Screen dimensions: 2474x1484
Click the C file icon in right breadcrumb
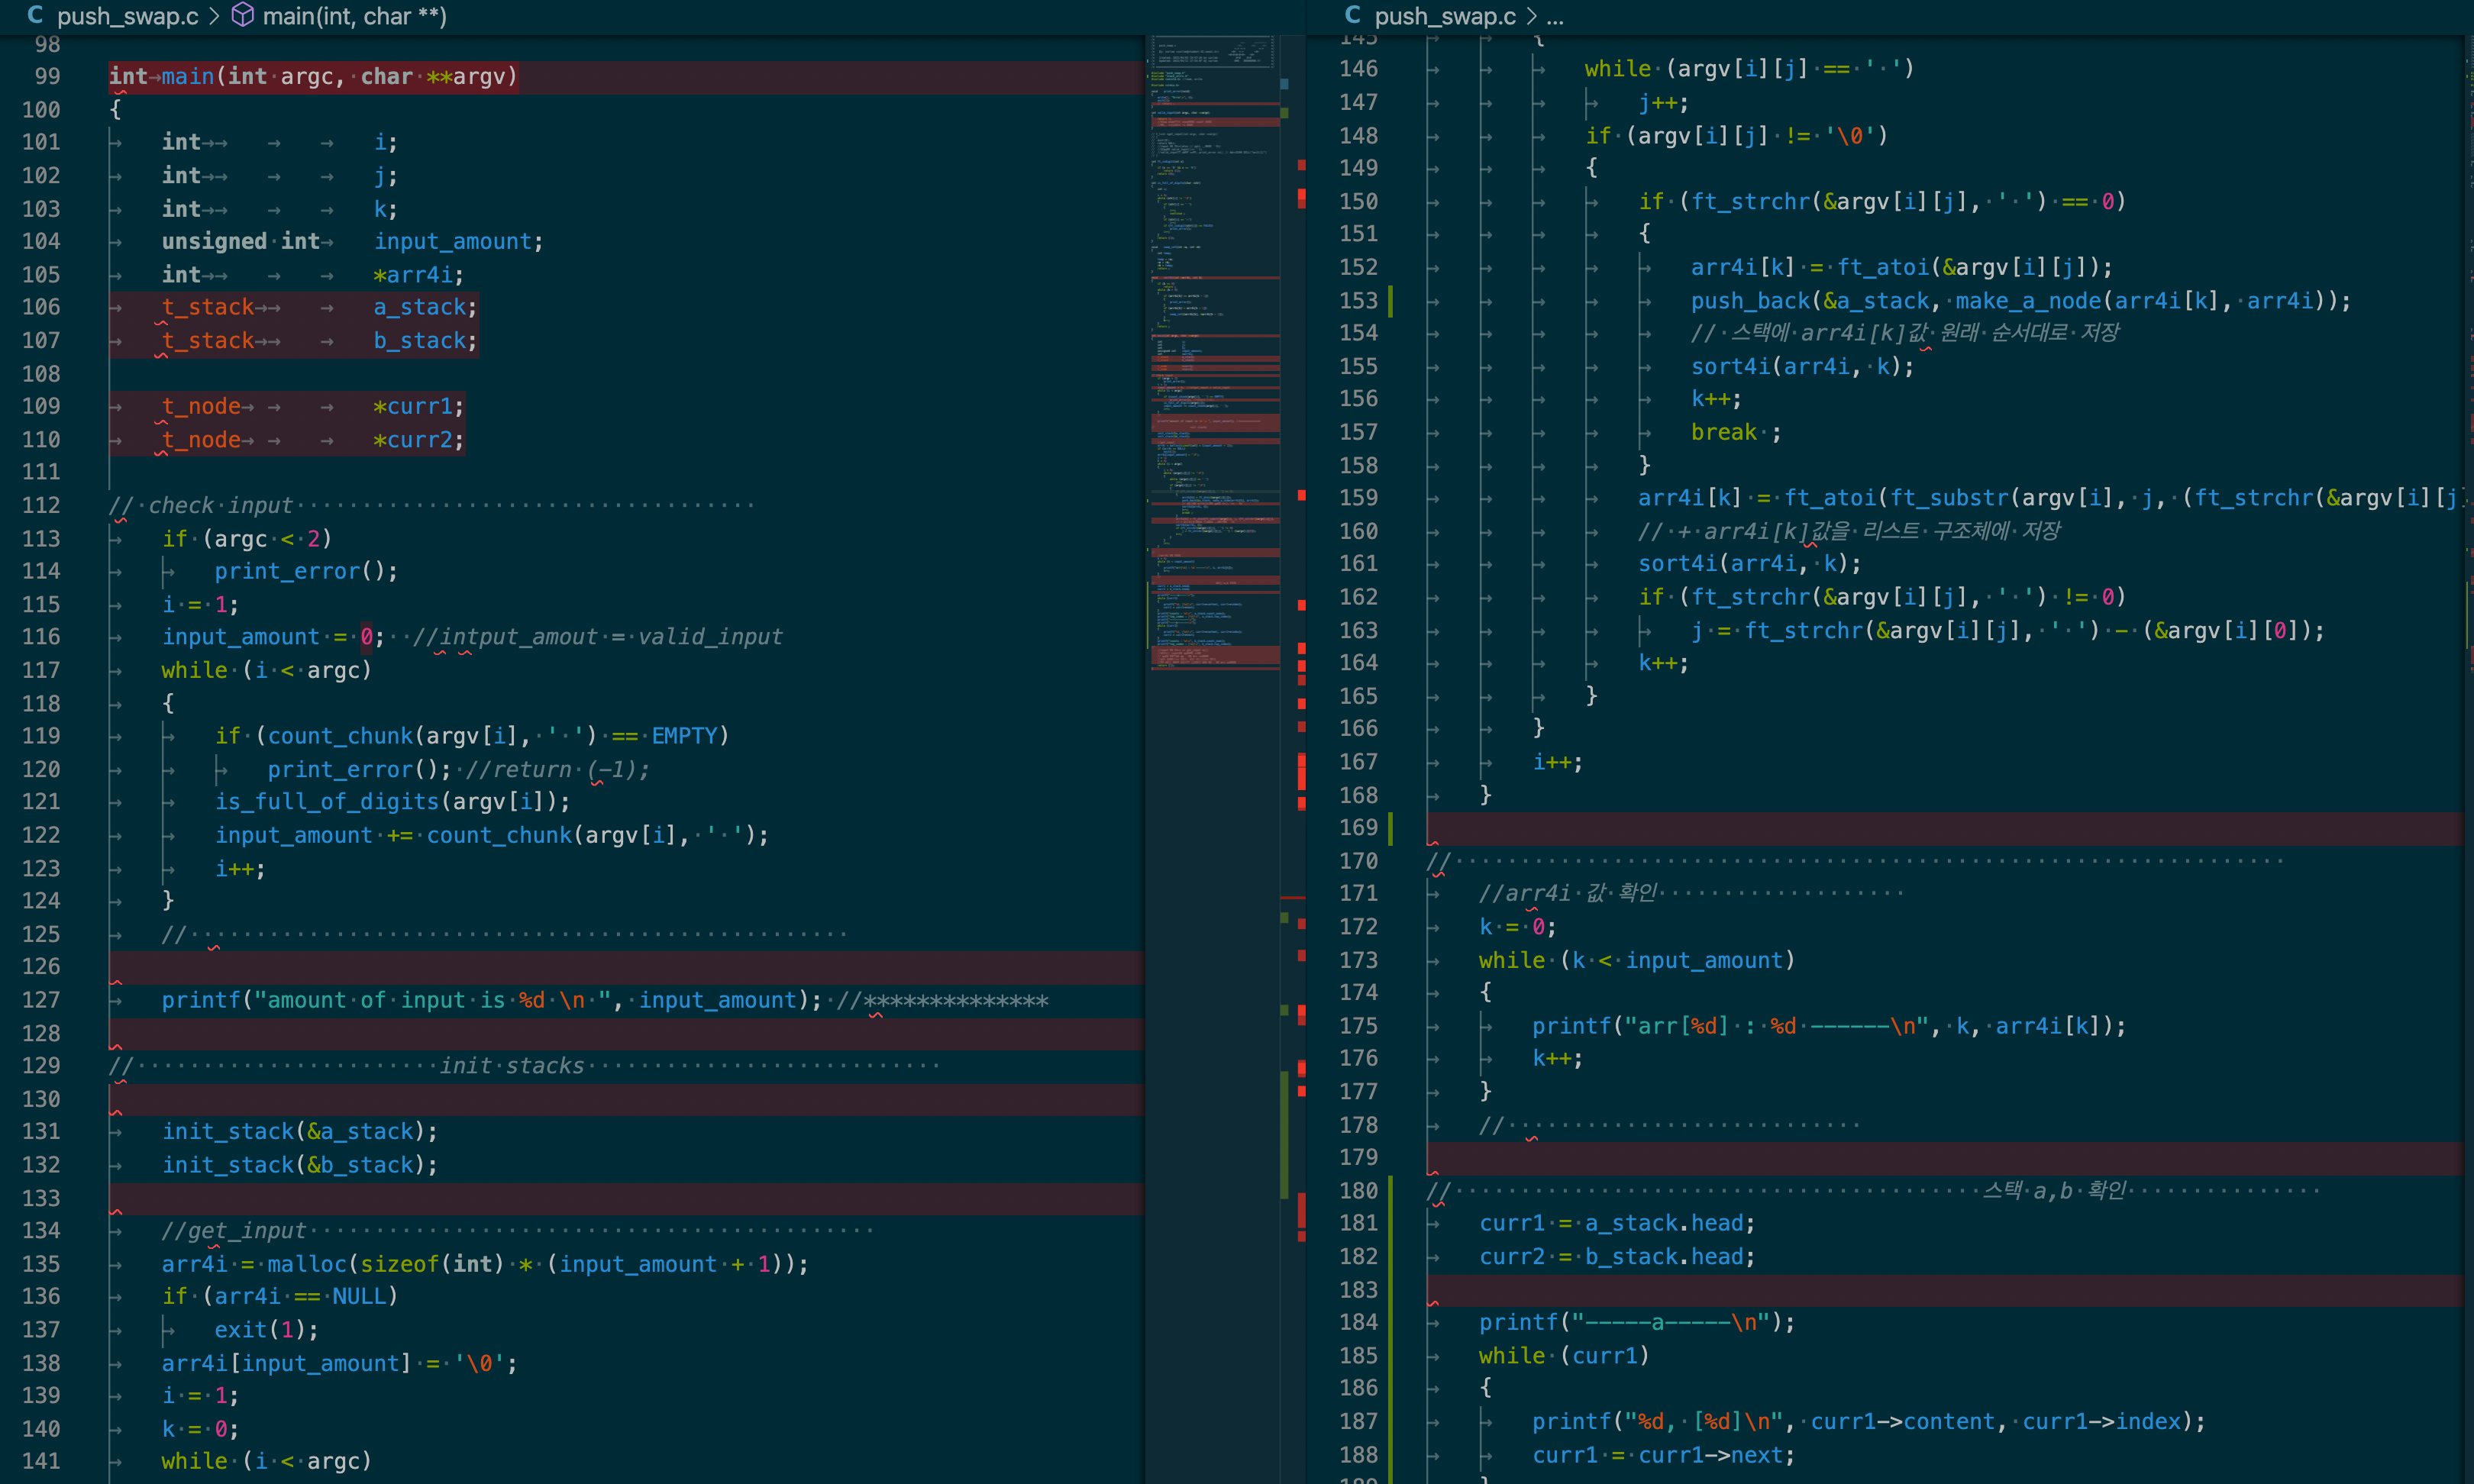coord(1352,15)
